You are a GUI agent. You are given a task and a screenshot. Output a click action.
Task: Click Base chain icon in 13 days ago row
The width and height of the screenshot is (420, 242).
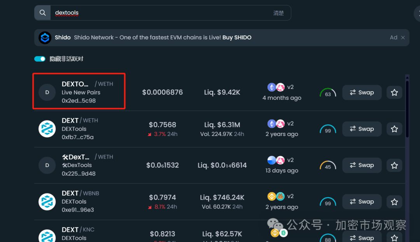(x=271, y=160)
